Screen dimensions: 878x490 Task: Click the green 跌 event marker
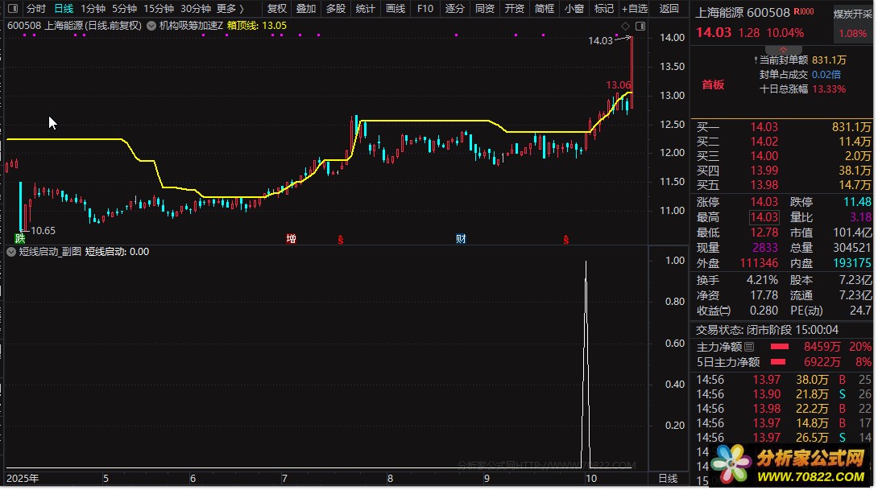tap(20, 238)
